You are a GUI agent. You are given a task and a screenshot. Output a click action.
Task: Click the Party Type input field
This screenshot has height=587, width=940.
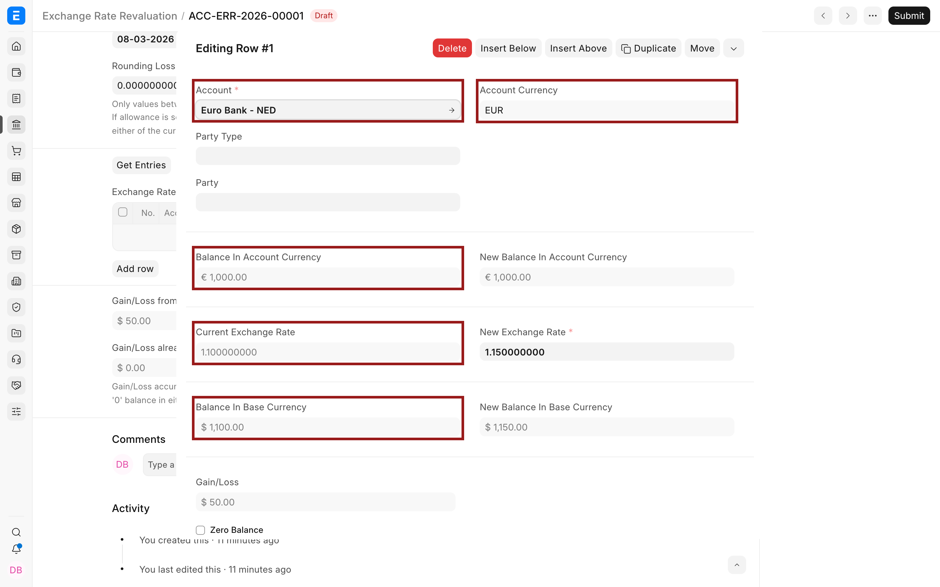(328, 156)
